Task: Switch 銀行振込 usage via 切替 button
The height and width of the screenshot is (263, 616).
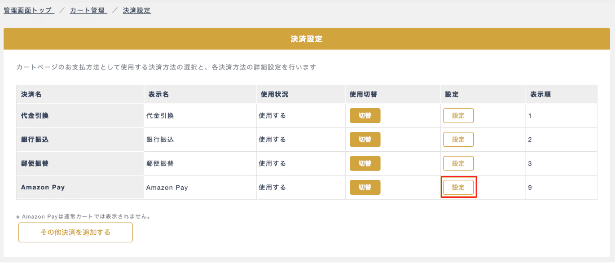Action: pyautogui.click(x=365, y=140)
